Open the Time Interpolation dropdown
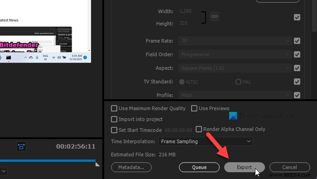Screen dimensions: 317x179 (x=206, y=141)
